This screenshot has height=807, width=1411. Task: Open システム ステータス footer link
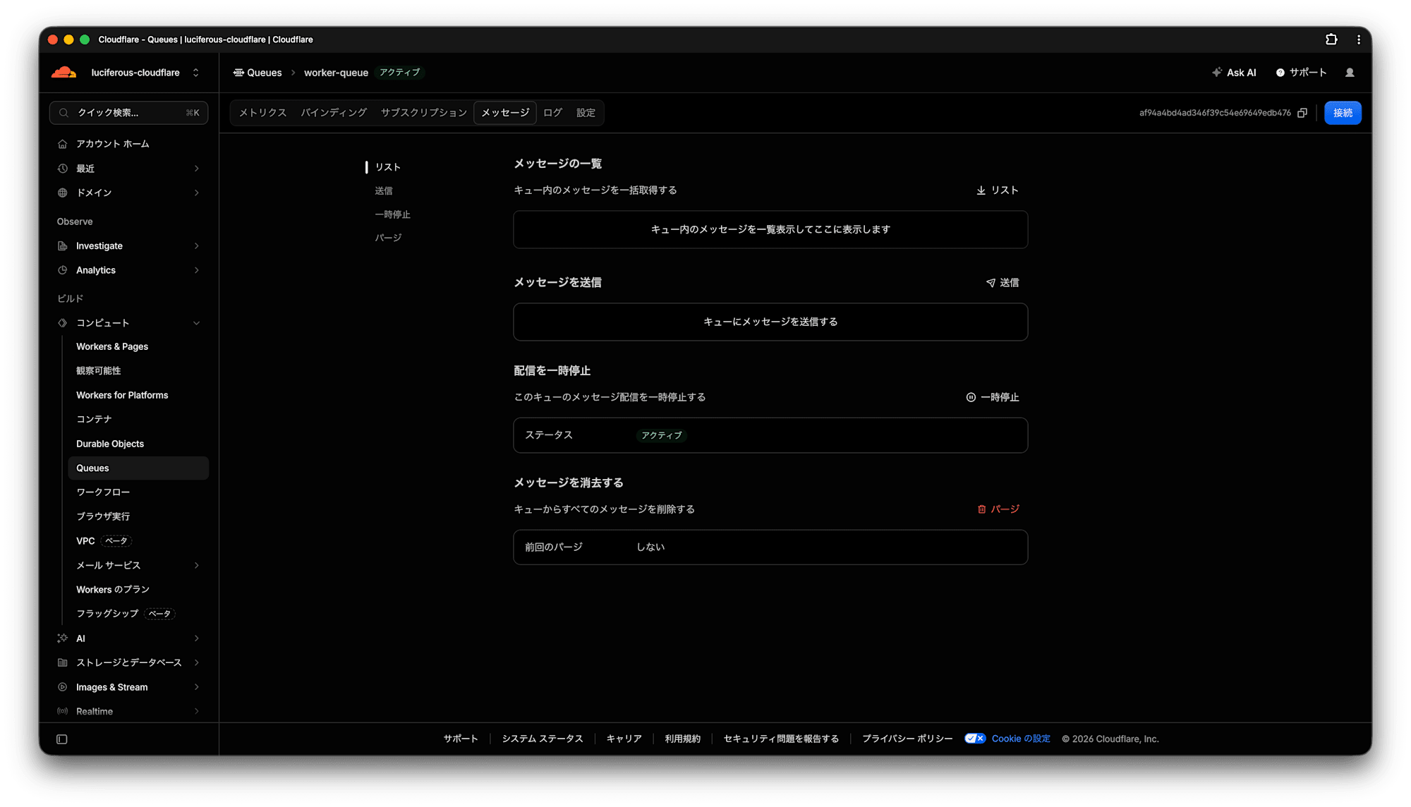pyautogui.click(x=543, y=739)
